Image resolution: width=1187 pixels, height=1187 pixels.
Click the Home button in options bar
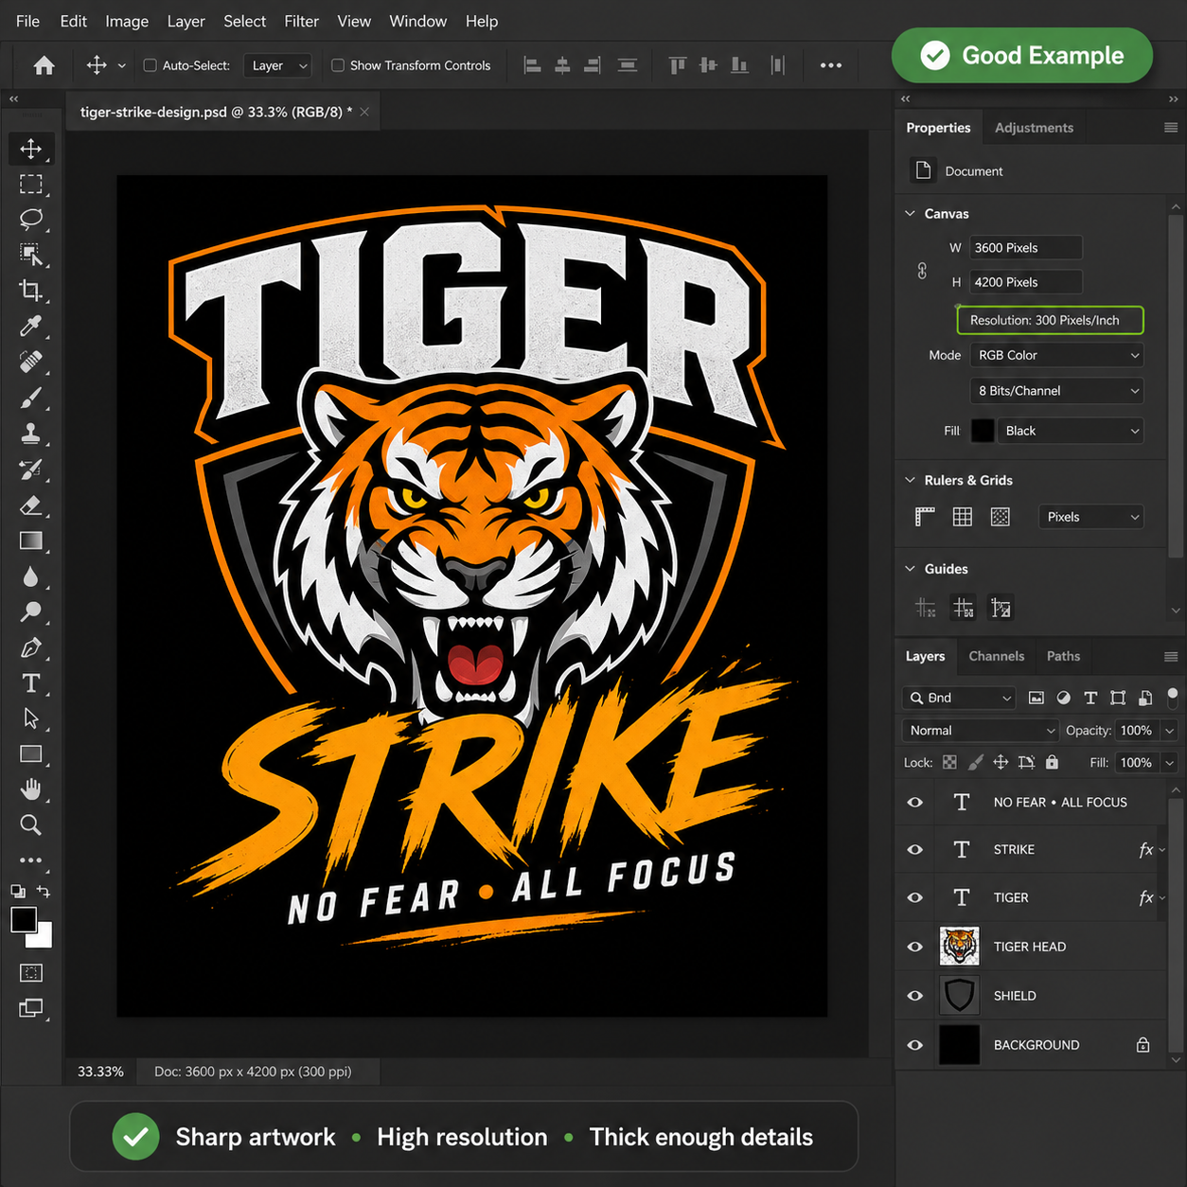coord(44,65)
